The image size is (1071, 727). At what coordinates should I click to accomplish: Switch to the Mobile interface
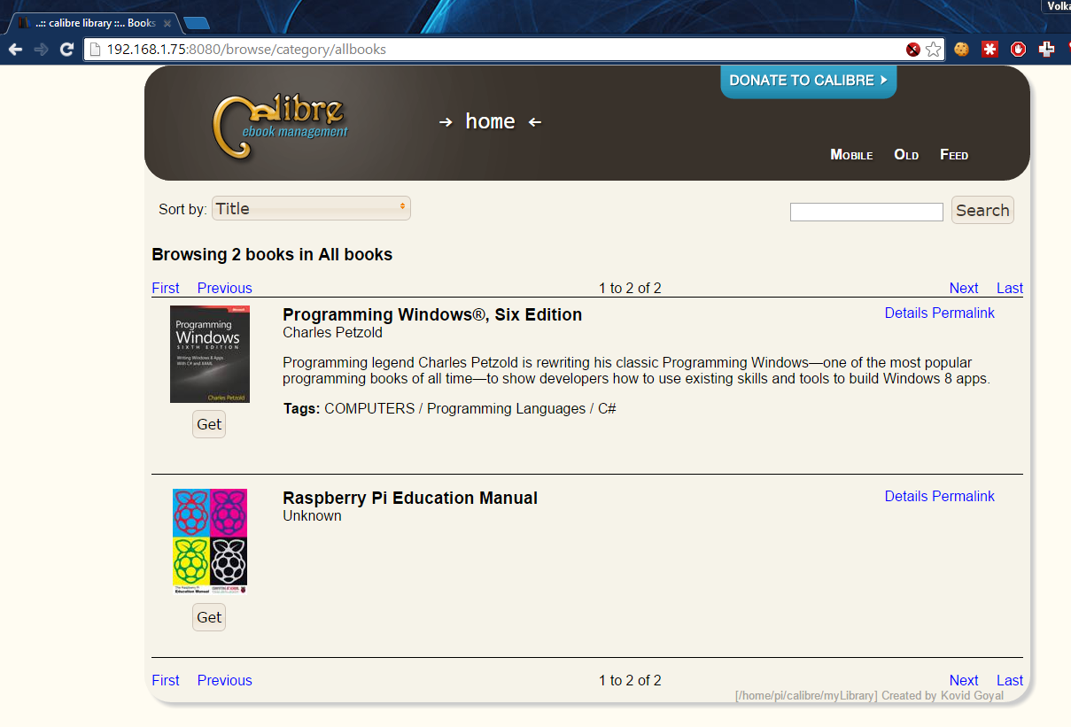pyautogui.click(x=851, y=155)
